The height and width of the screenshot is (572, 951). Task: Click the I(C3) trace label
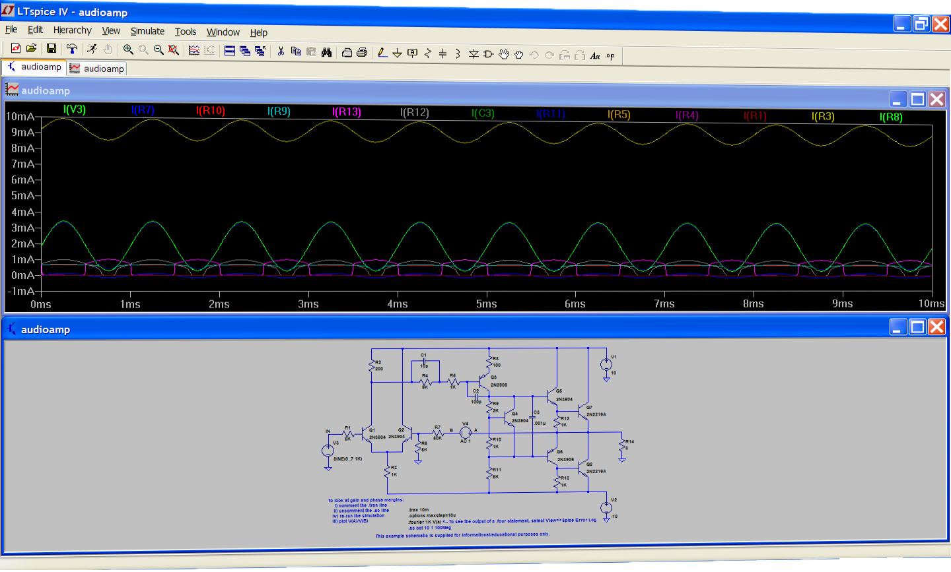[483, 113]
